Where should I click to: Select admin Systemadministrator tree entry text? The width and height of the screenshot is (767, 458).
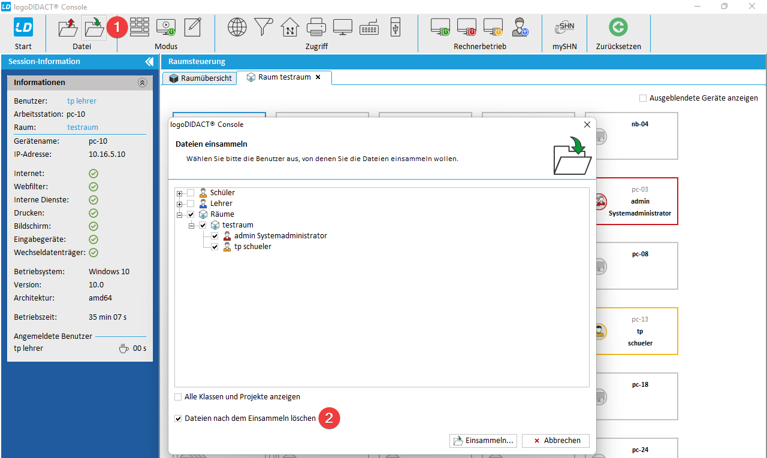280,236
